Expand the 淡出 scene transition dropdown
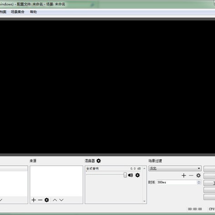The width and height of the screenshot is (215, 215). (175, 168)
